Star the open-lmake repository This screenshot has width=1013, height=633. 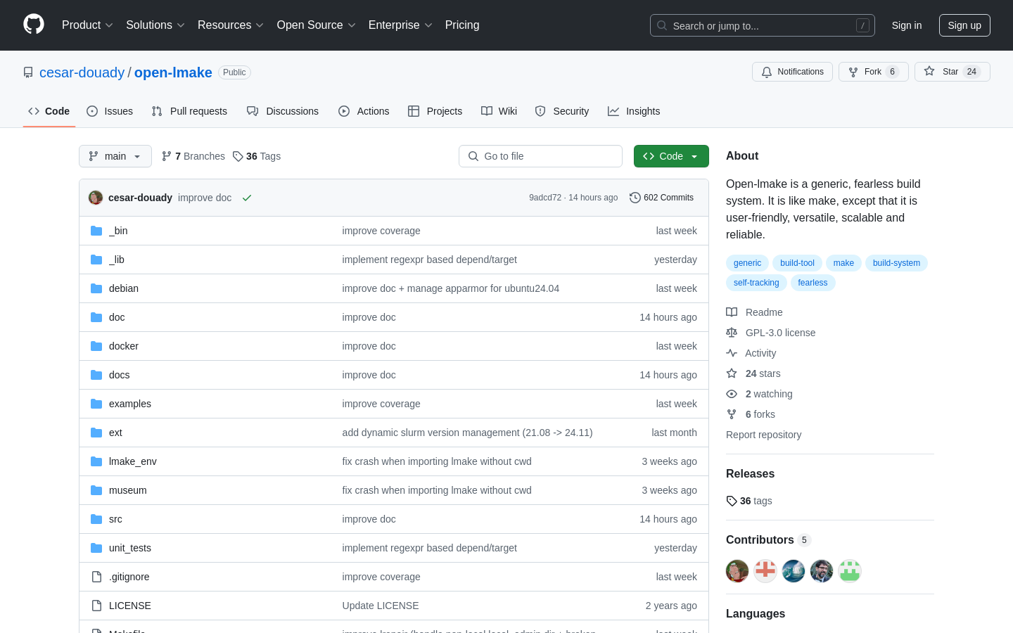952,72
